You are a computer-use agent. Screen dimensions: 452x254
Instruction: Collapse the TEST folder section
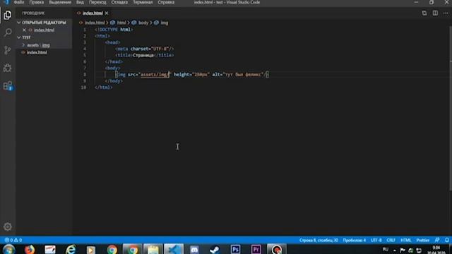pyautogui.click(x=26, y=37)
